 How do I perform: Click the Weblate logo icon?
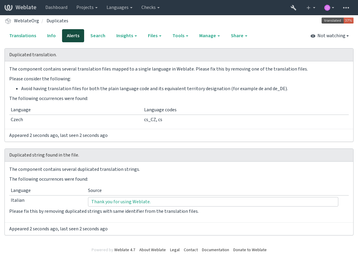click(8, 7)
